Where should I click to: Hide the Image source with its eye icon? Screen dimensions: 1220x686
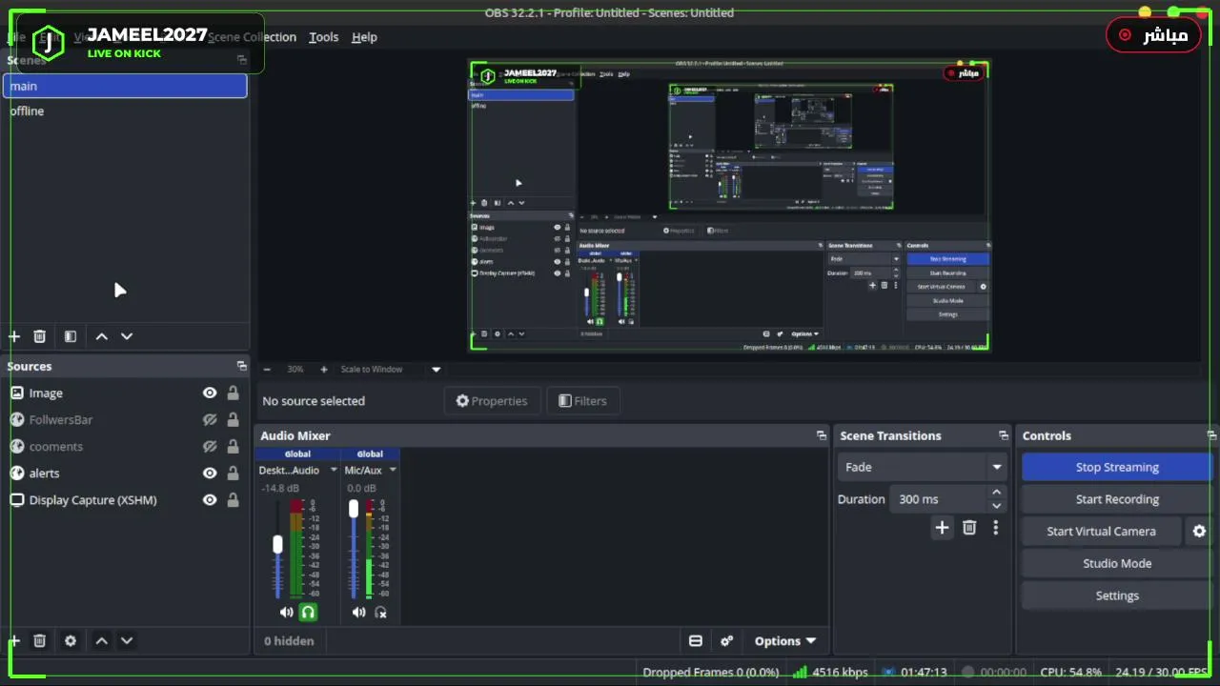tap(210, 393)
